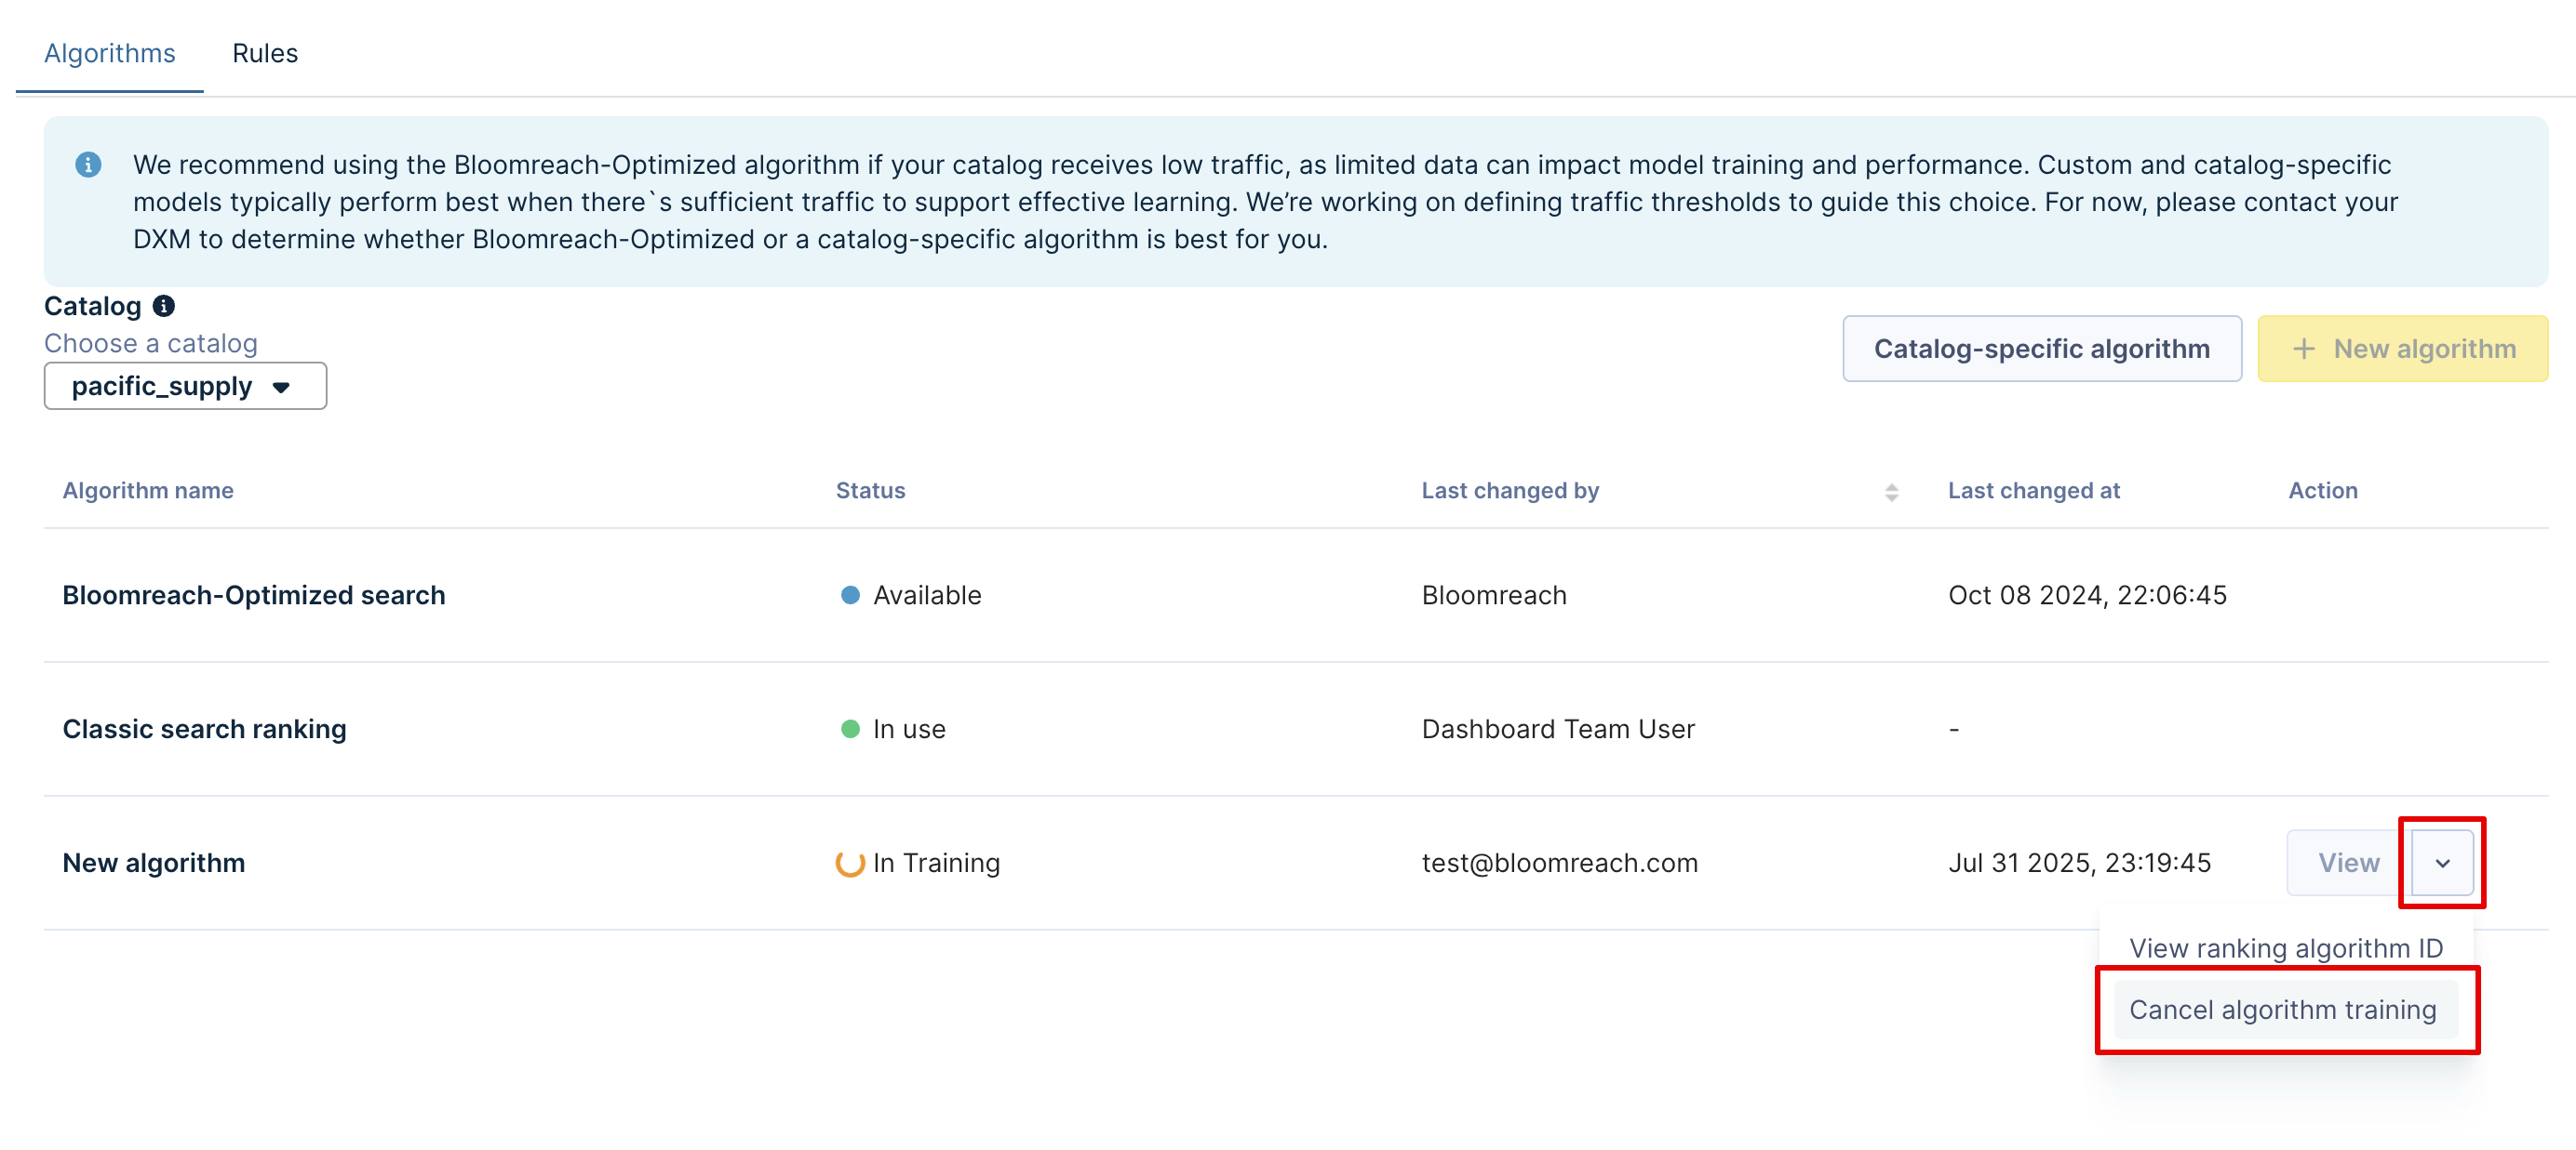The image size is (2576, 1150).
Task: Click the Bloomreach last changed by cell
Action: pyautogui.click(x=1494, y=594)
